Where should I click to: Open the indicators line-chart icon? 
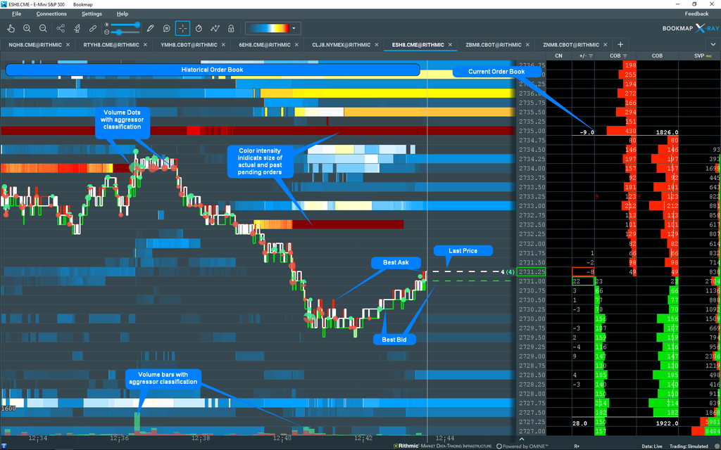tap(215, 28)
